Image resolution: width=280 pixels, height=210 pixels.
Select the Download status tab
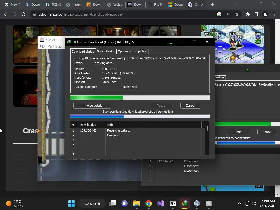pyautogui.click(x=83, y=51)
